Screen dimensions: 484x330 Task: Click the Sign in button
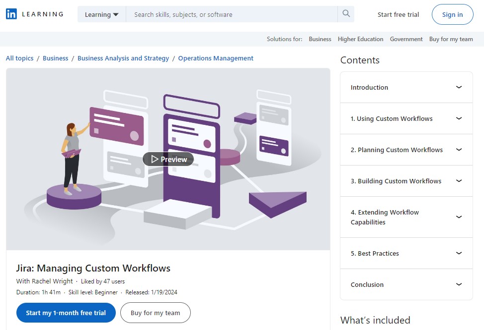click(x=452, y=14)
